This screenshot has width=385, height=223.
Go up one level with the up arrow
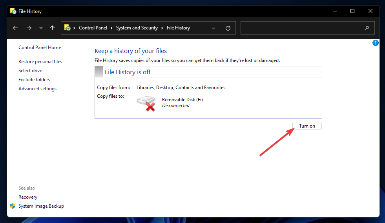click(52, 28)
